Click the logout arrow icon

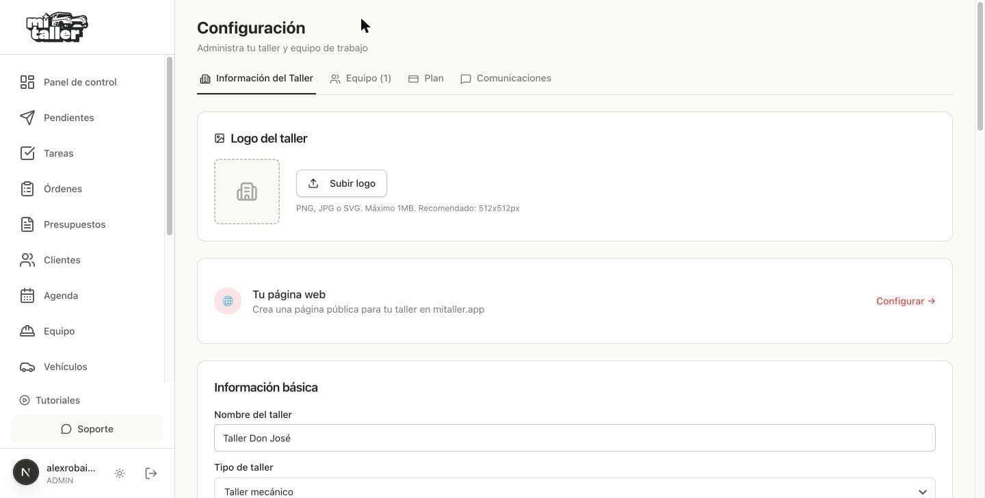[x=151, y=473]
